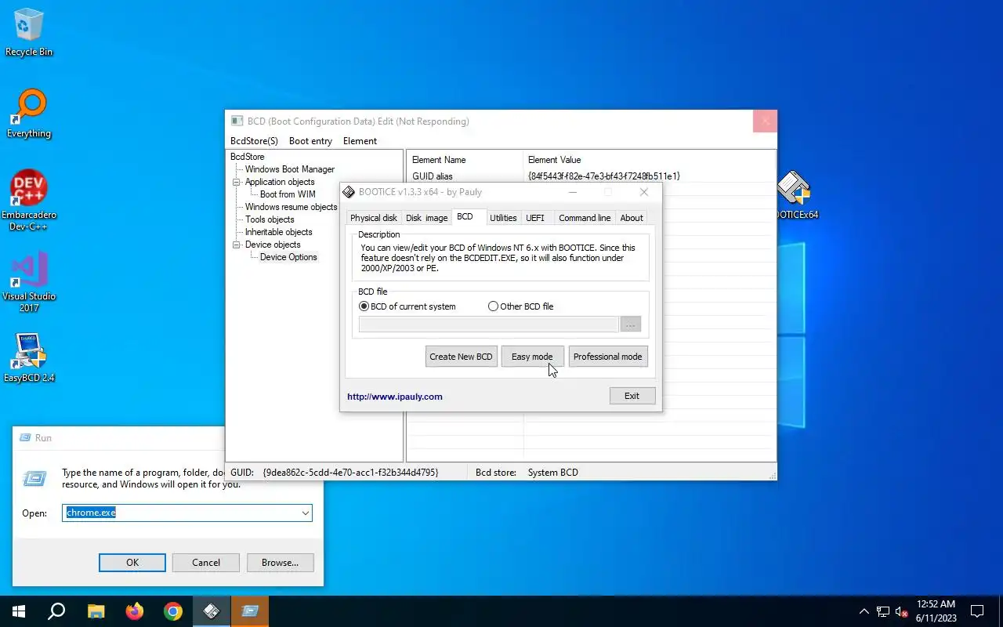This screenshot has width=1003, height=627.
Task: Click the GUID alias row
Action: tap(591, 176)
